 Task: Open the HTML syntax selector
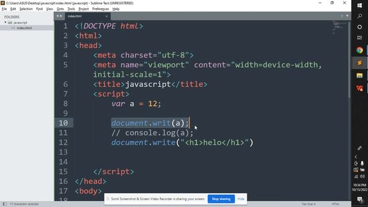point(336,204)
